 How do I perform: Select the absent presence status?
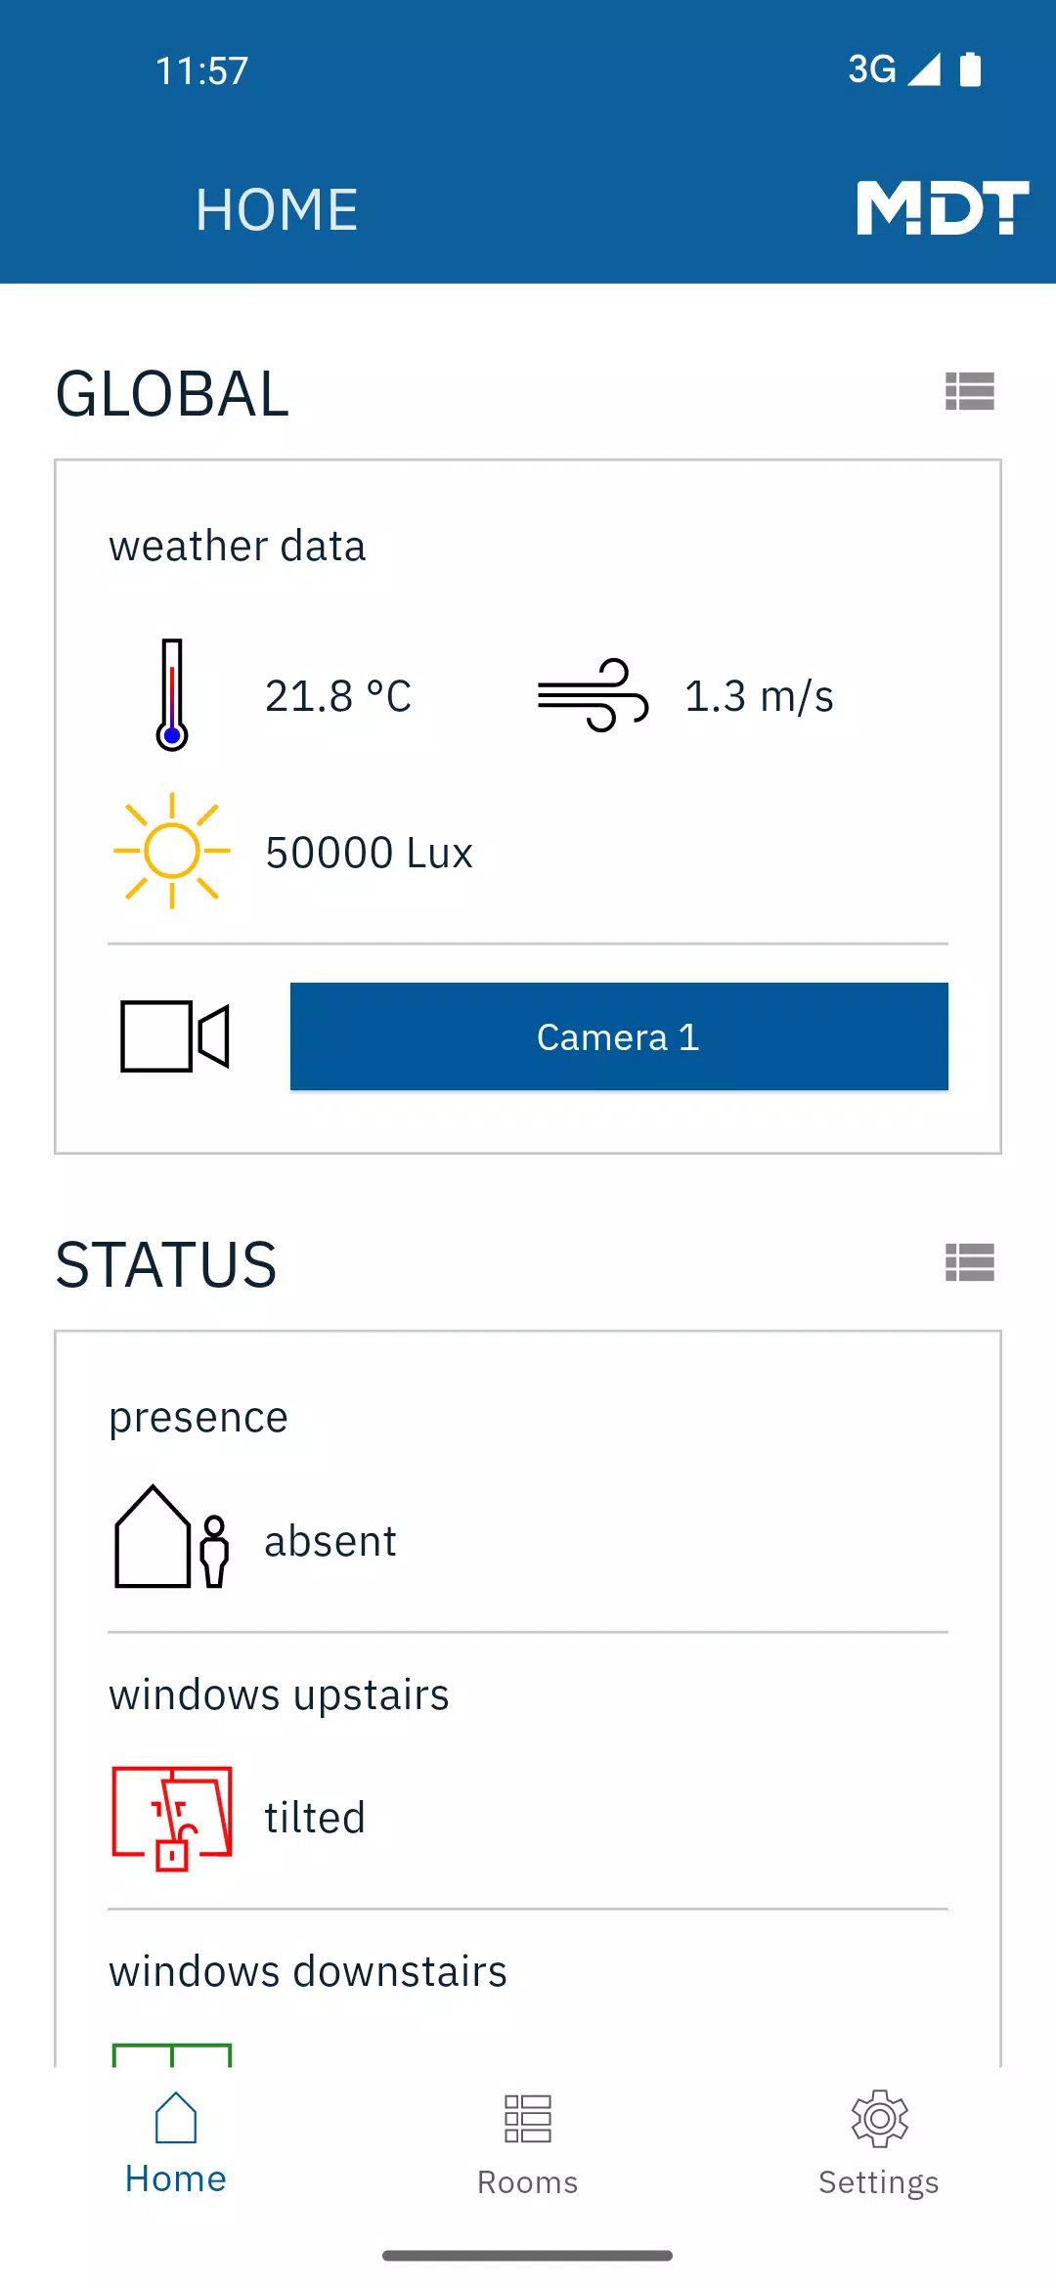pyautogui.click(x=330, y=1541)
